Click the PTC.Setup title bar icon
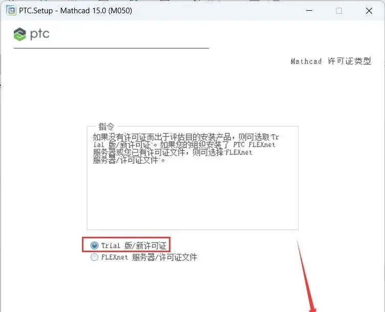The image size is (385, 312). [x=11, y=11]
